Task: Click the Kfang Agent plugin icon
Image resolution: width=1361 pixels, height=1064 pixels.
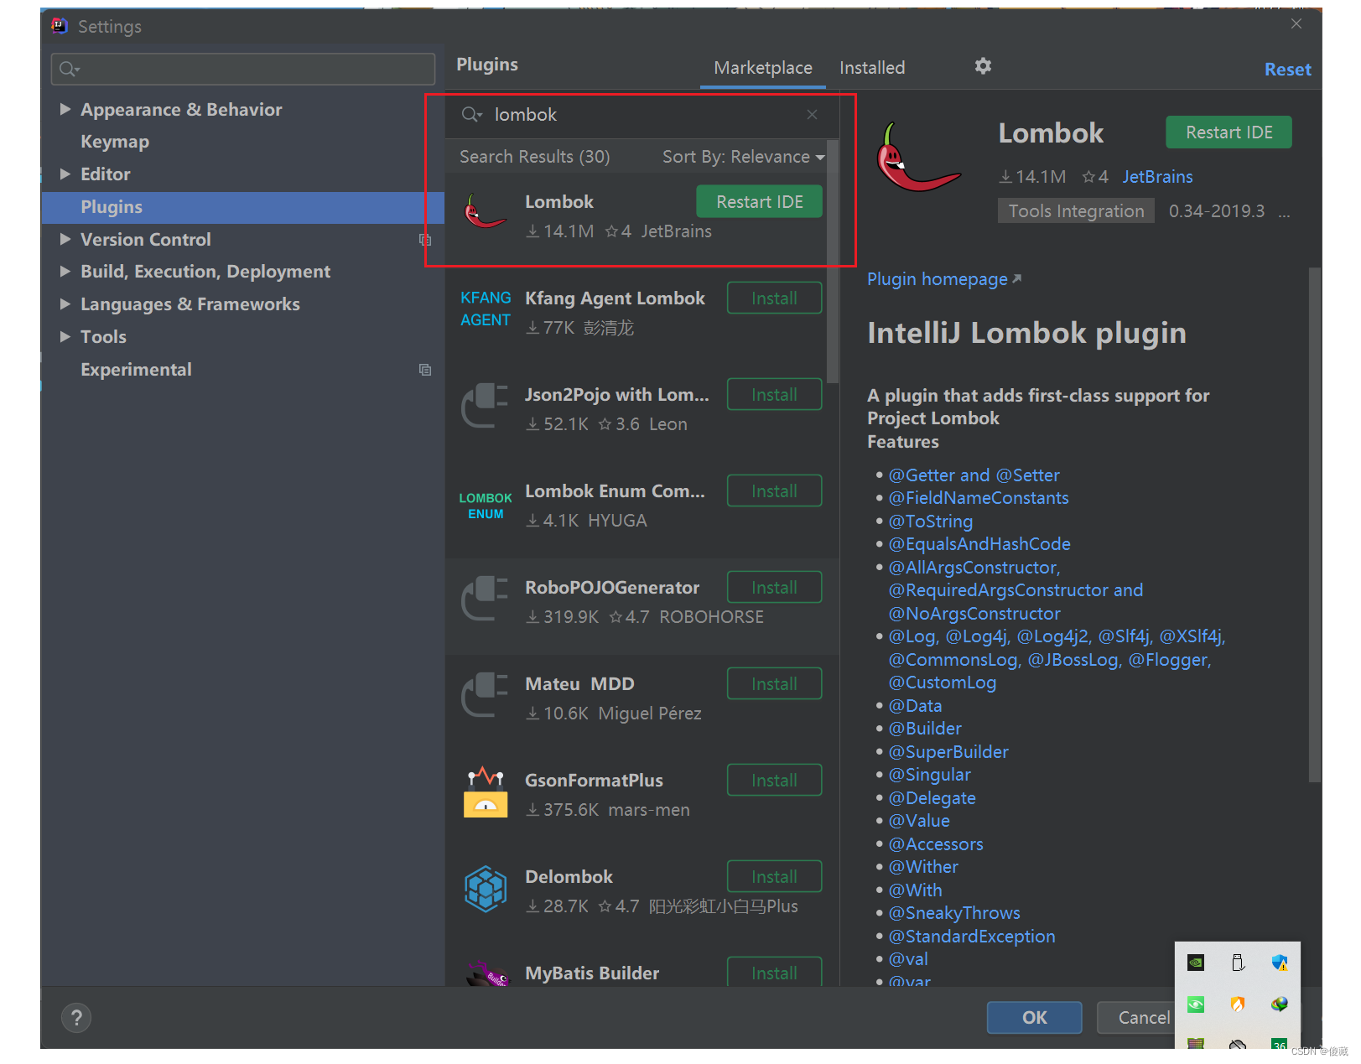Action: pos(486,309)
